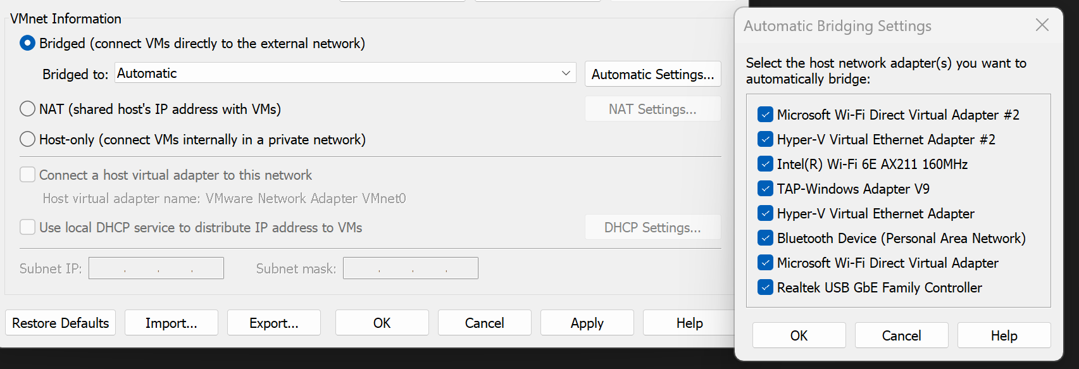Uncheck Hyper-V Virtual Ethernet Adapter #2

tap(765, 139)
